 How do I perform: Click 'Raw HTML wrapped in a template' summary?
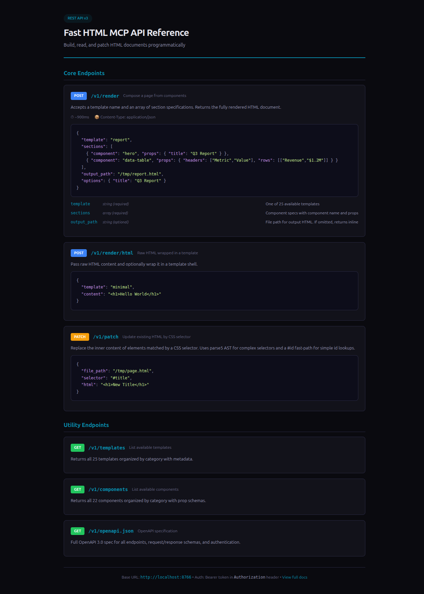click(168, 253)
